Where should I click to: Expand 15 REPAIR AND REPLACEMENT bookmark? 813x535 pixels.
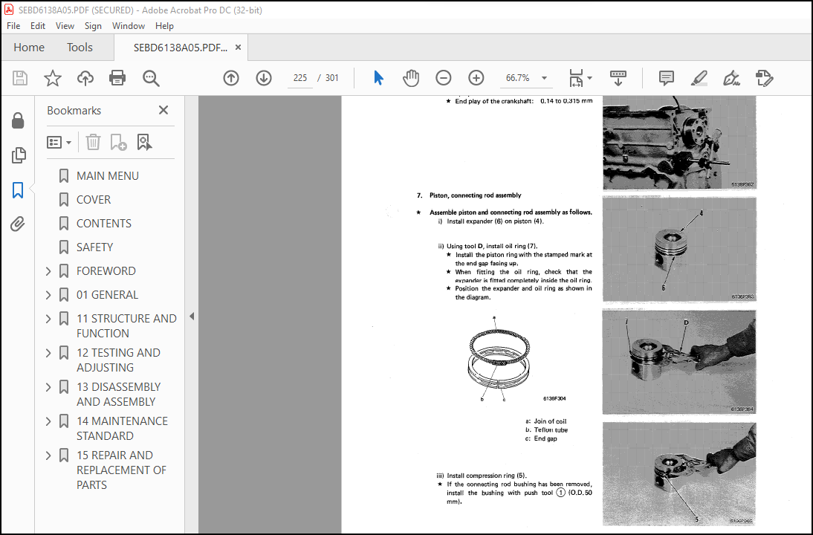click(48, 455)
